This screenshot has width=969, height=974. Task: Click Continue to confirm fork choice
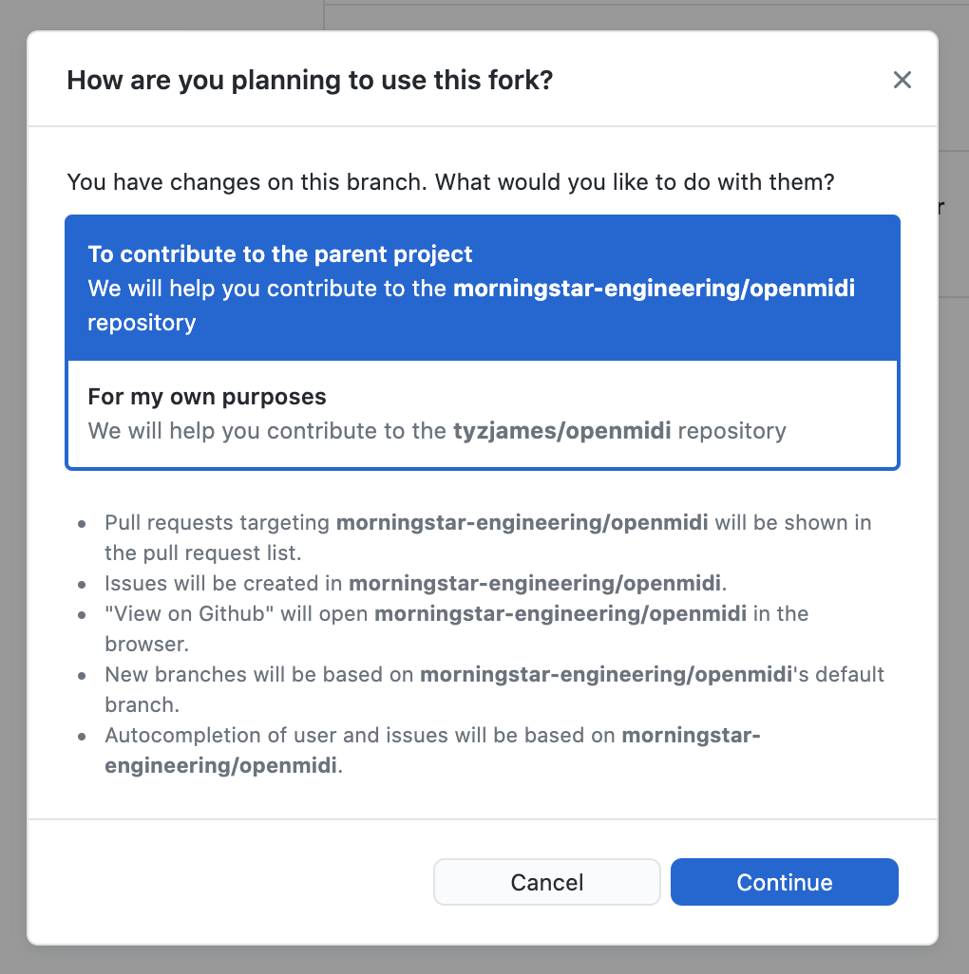pos(784,882)
